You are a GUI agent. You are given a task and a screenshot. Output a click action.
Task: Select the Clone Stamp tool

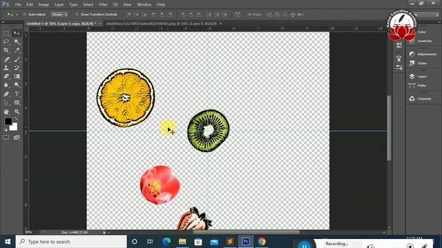pos(6,68)
